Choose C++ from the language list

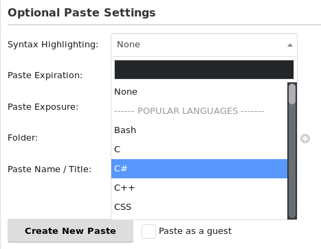click(199, 188)
